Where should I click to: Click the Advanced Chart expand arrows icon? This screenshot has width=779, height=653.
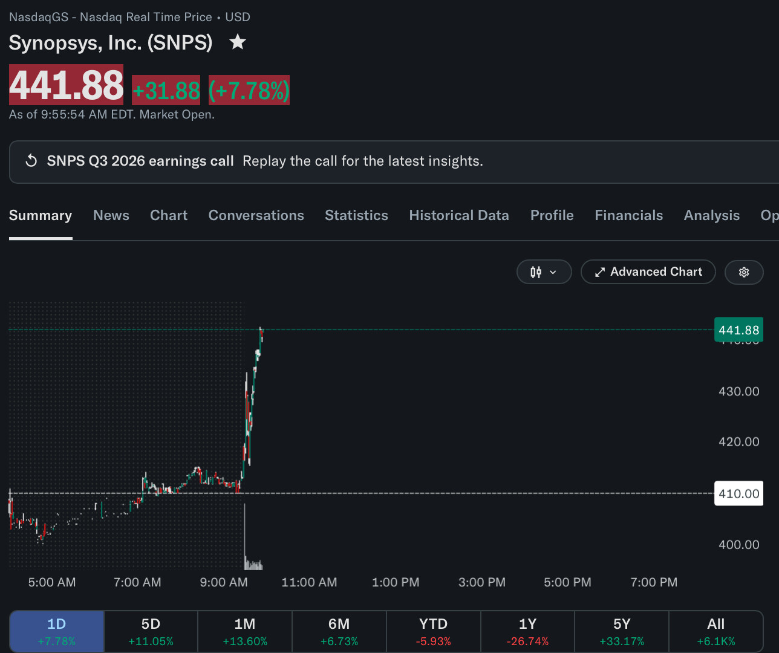point(600,272)
